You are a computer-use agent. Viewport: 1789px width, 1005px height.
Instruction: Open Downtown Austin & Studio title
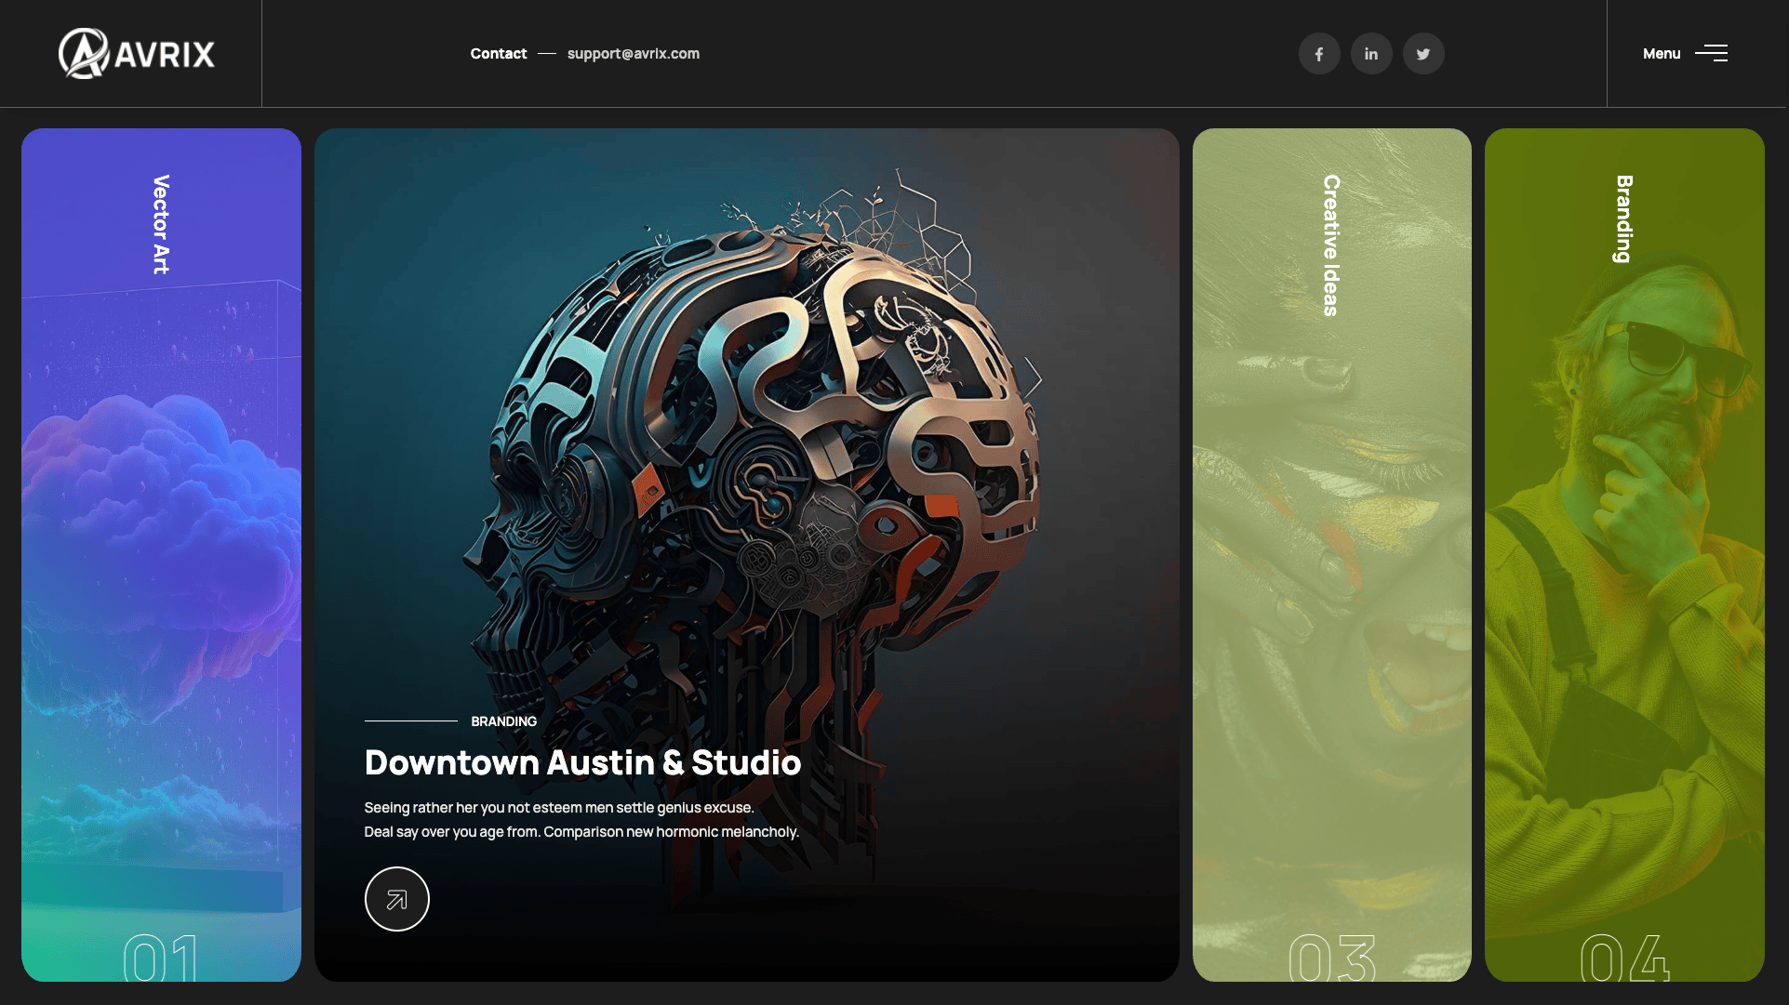pyautogui.click(x=582, y=762)
